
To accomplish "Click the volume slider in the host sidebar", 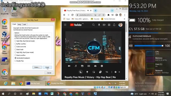I will [149, 46].
